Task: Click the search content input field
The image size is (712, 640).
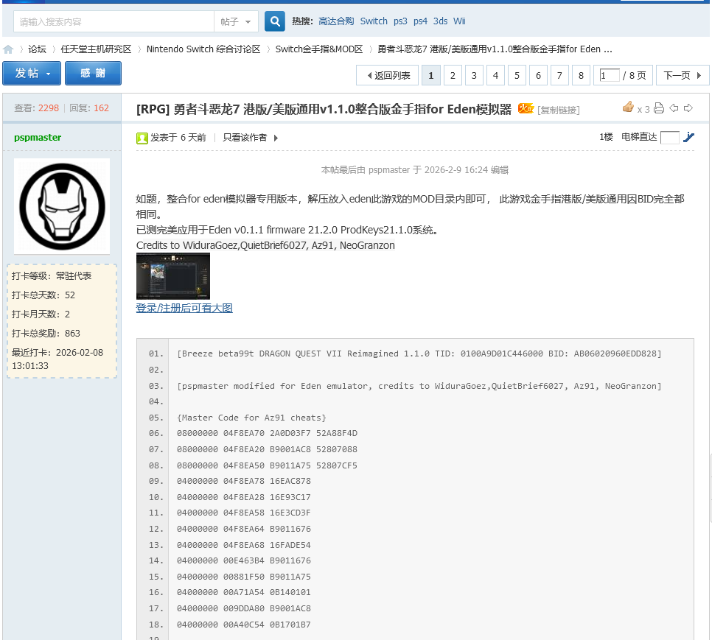Action: [x=114, y=22]
